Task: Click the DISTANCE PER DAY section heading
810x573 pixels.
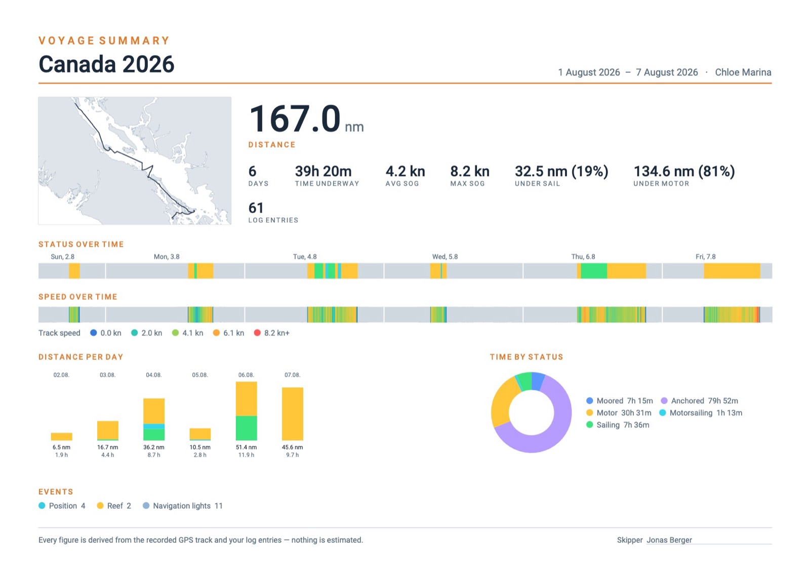Action: click(x=81, y=357)
